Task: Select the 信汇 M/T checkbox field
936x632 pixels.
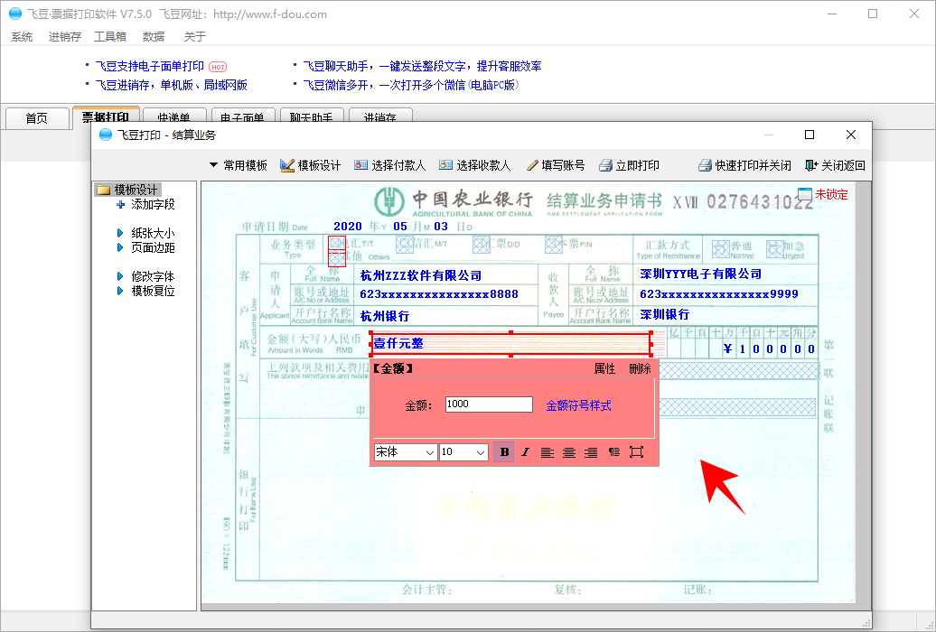Action: coord(405,244)
